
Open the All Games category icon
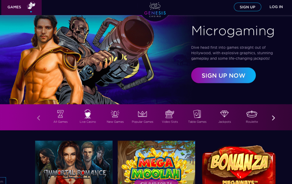[60, 114]
